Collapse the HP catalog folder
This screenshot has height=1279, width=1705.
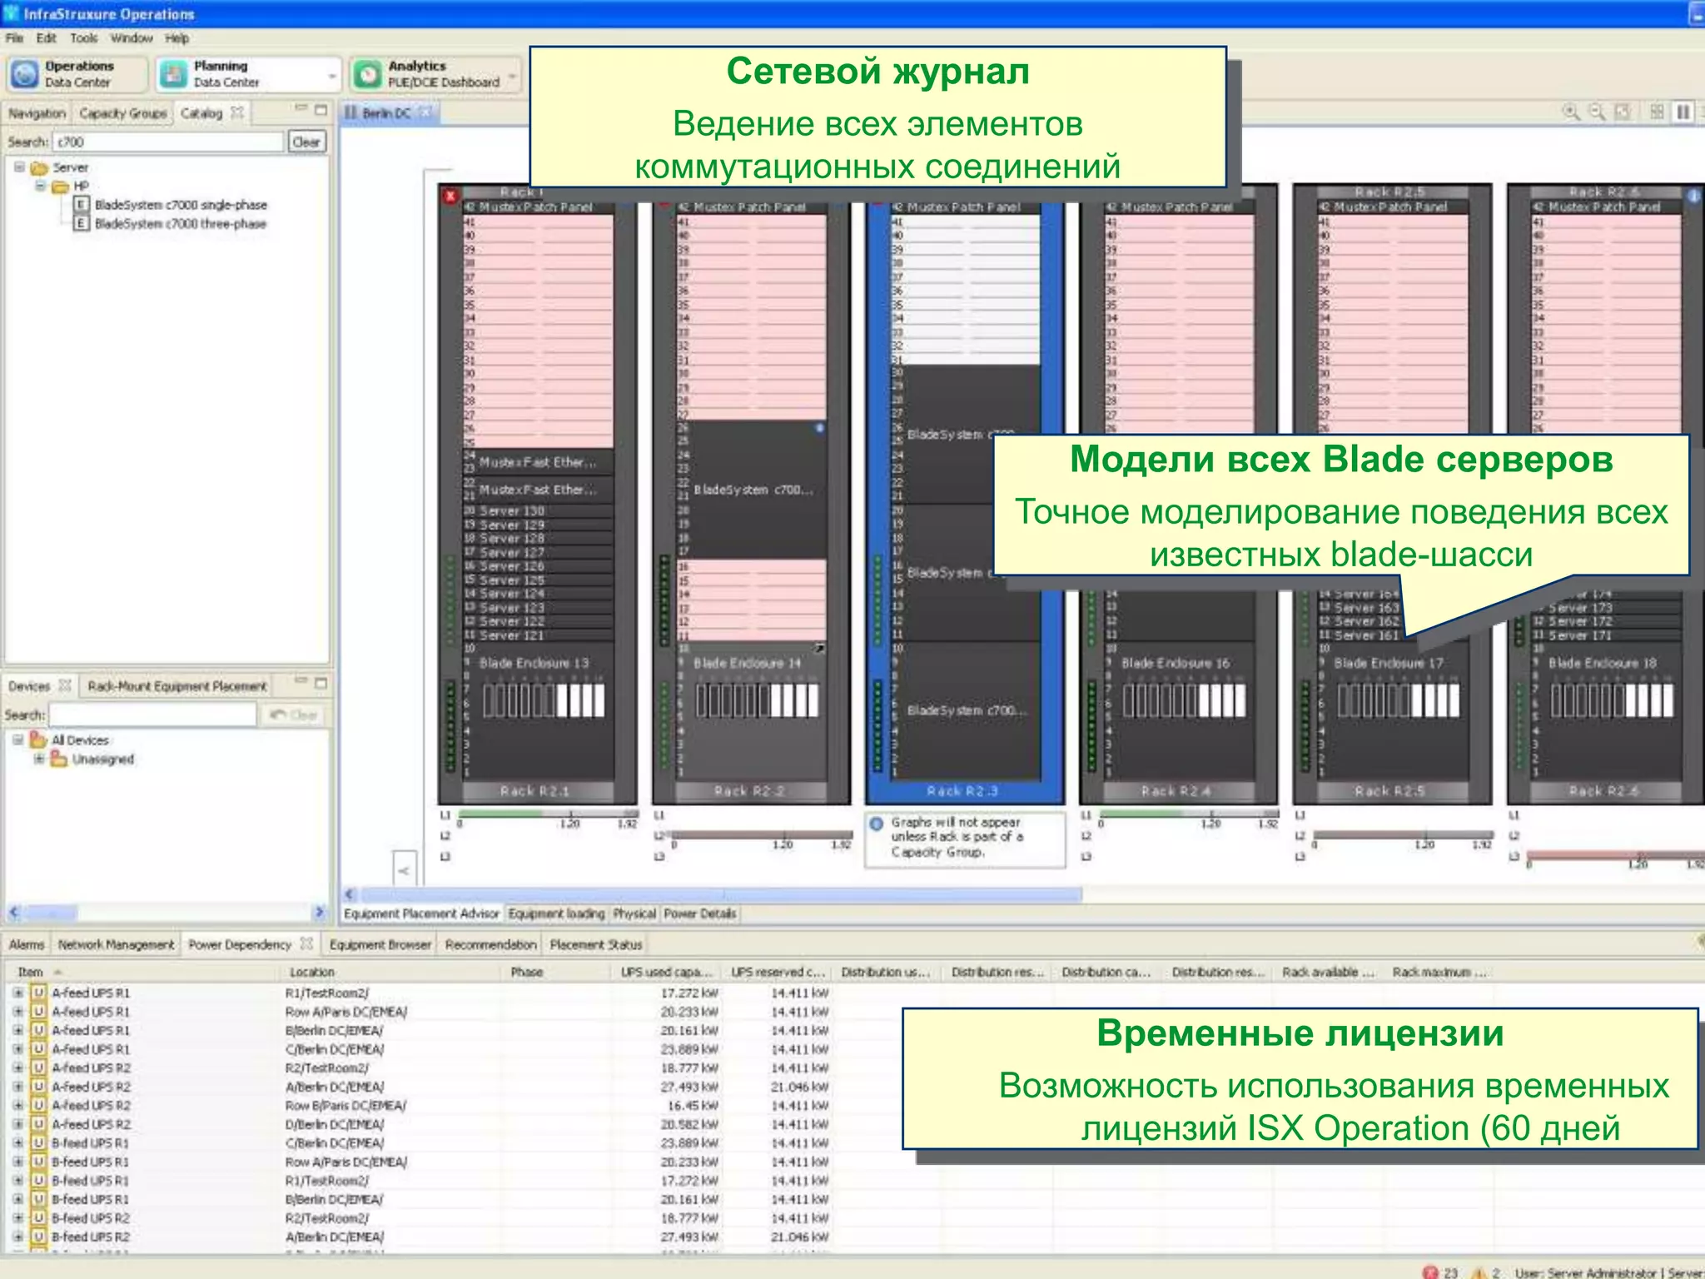pyautogui.click(x=40, y=187)
